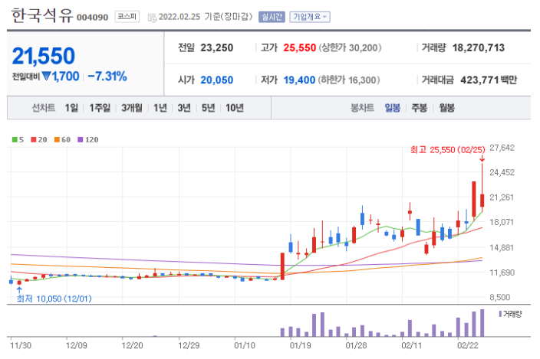Viewport: 540px width, 359px height.
Task: Select the 3개월 line chart period
Action: [x=132, y=108]
